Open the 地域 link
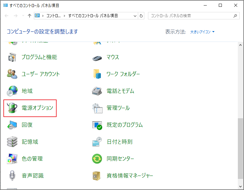The image size is (244, 190). pos(27,91)
